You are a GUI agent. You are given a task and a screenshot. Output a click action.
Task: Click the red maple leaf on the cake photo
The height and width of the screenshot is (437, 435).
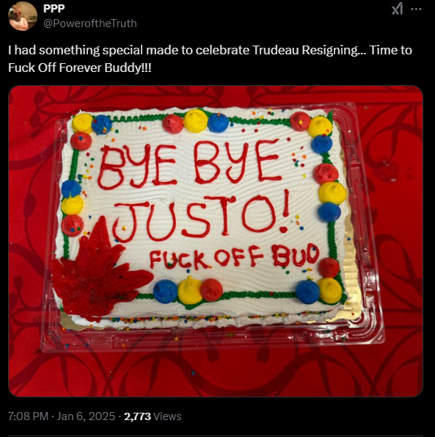pos(99,270)
